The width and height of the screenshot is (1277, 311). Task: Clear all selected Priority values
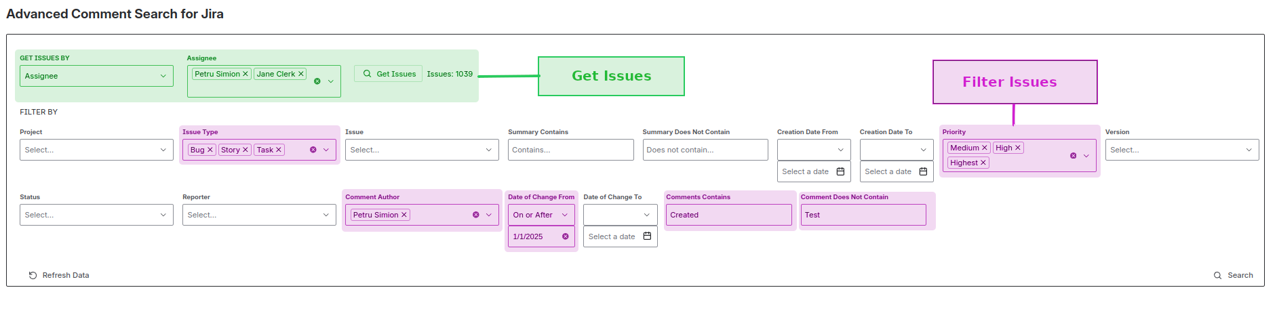click(1073, 156)
